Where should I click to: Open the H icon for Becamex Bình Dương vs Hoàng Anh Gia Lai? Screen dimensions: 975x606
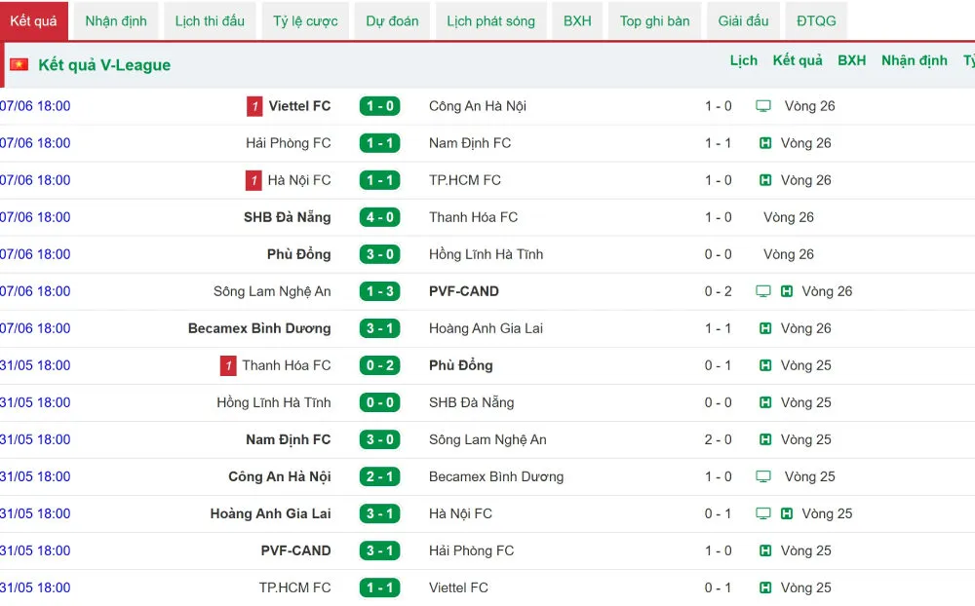pos(765,328)
